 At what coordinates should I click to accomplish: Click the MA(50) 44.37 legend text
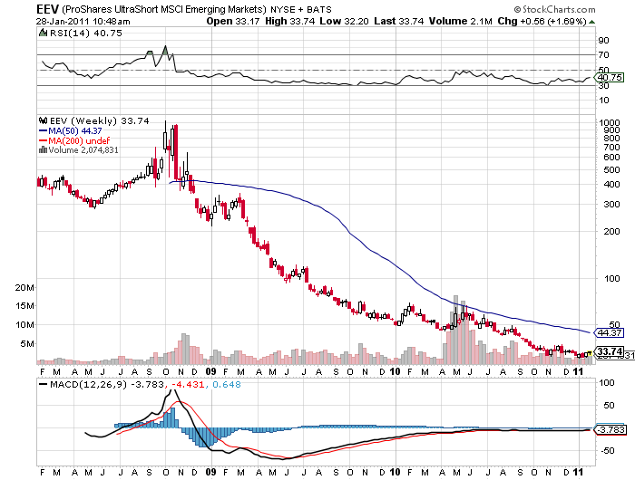[75, 130]
